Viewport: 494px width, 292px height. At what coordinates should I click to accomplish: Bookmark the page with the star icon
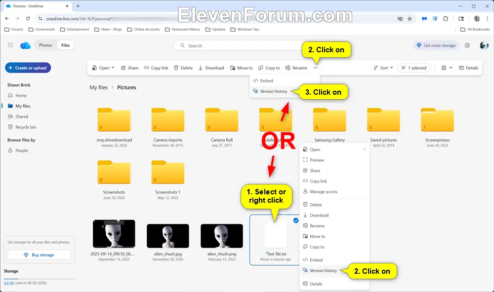[410, 19]
